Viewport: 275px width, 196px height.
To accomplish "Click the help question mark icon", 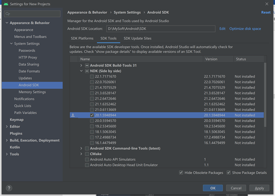I will 9,188.
